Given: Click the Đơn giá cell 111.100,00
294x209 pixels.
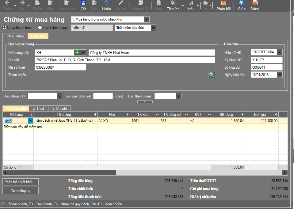Looking at the screenshot, I should (262, 120).
